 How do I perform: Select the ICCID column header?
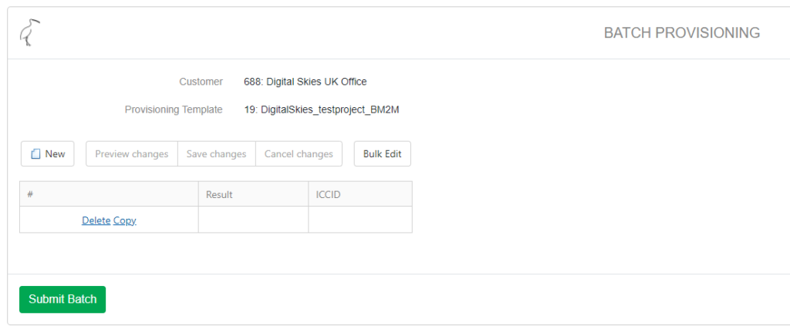pyautogui.click(x=360, y=194)
